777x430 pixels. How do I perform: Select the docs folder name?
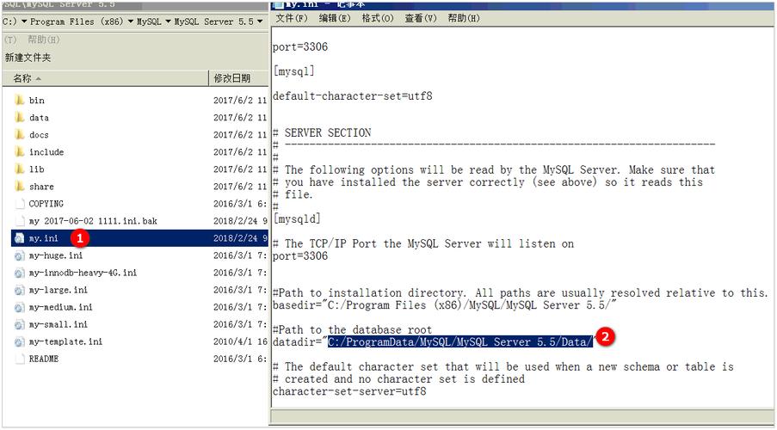click(x=39, y=135)
